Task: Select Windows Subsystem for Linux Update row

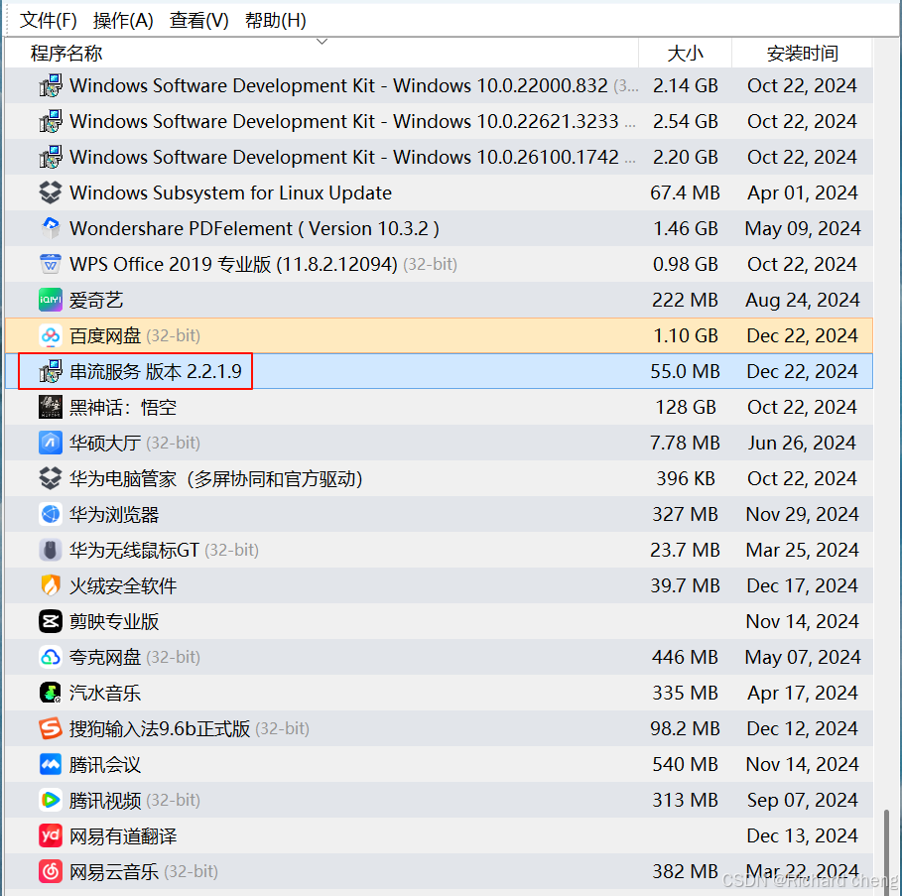Action: tap(439, 192)
